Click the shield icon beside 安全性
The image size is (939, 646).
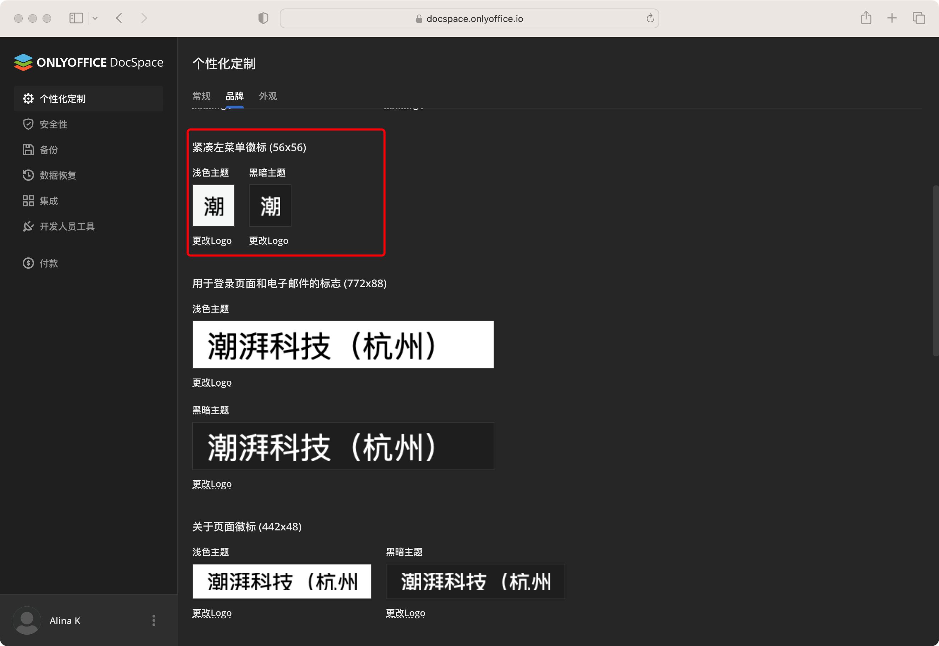28,124
